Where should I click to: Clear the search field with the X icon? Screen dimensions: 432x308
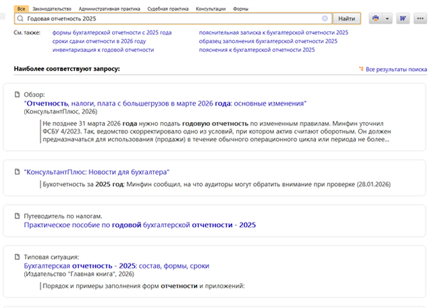pos(325,19)
